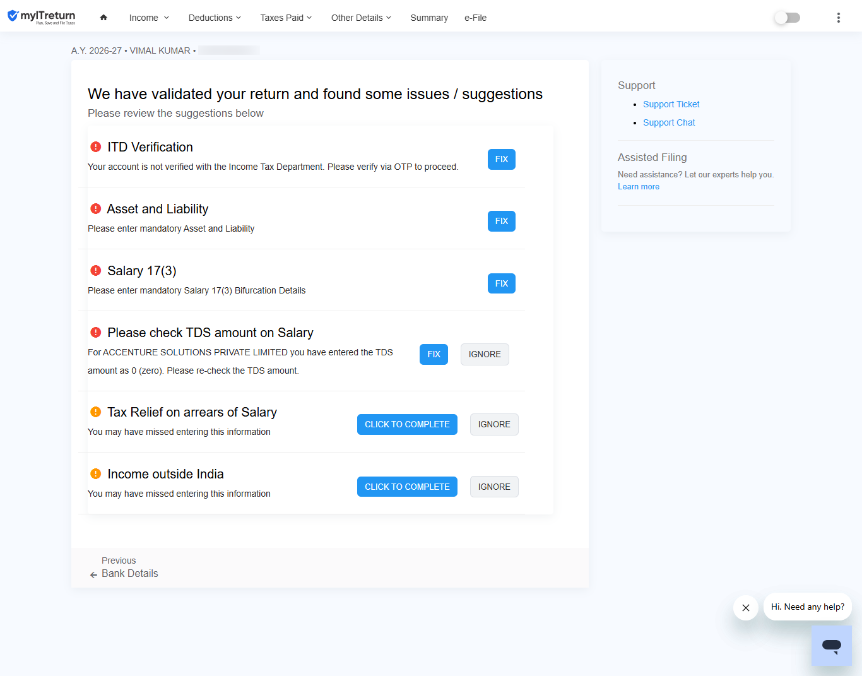Open the e-File tab
Screen dimensions: 862x676
[475, 18]
